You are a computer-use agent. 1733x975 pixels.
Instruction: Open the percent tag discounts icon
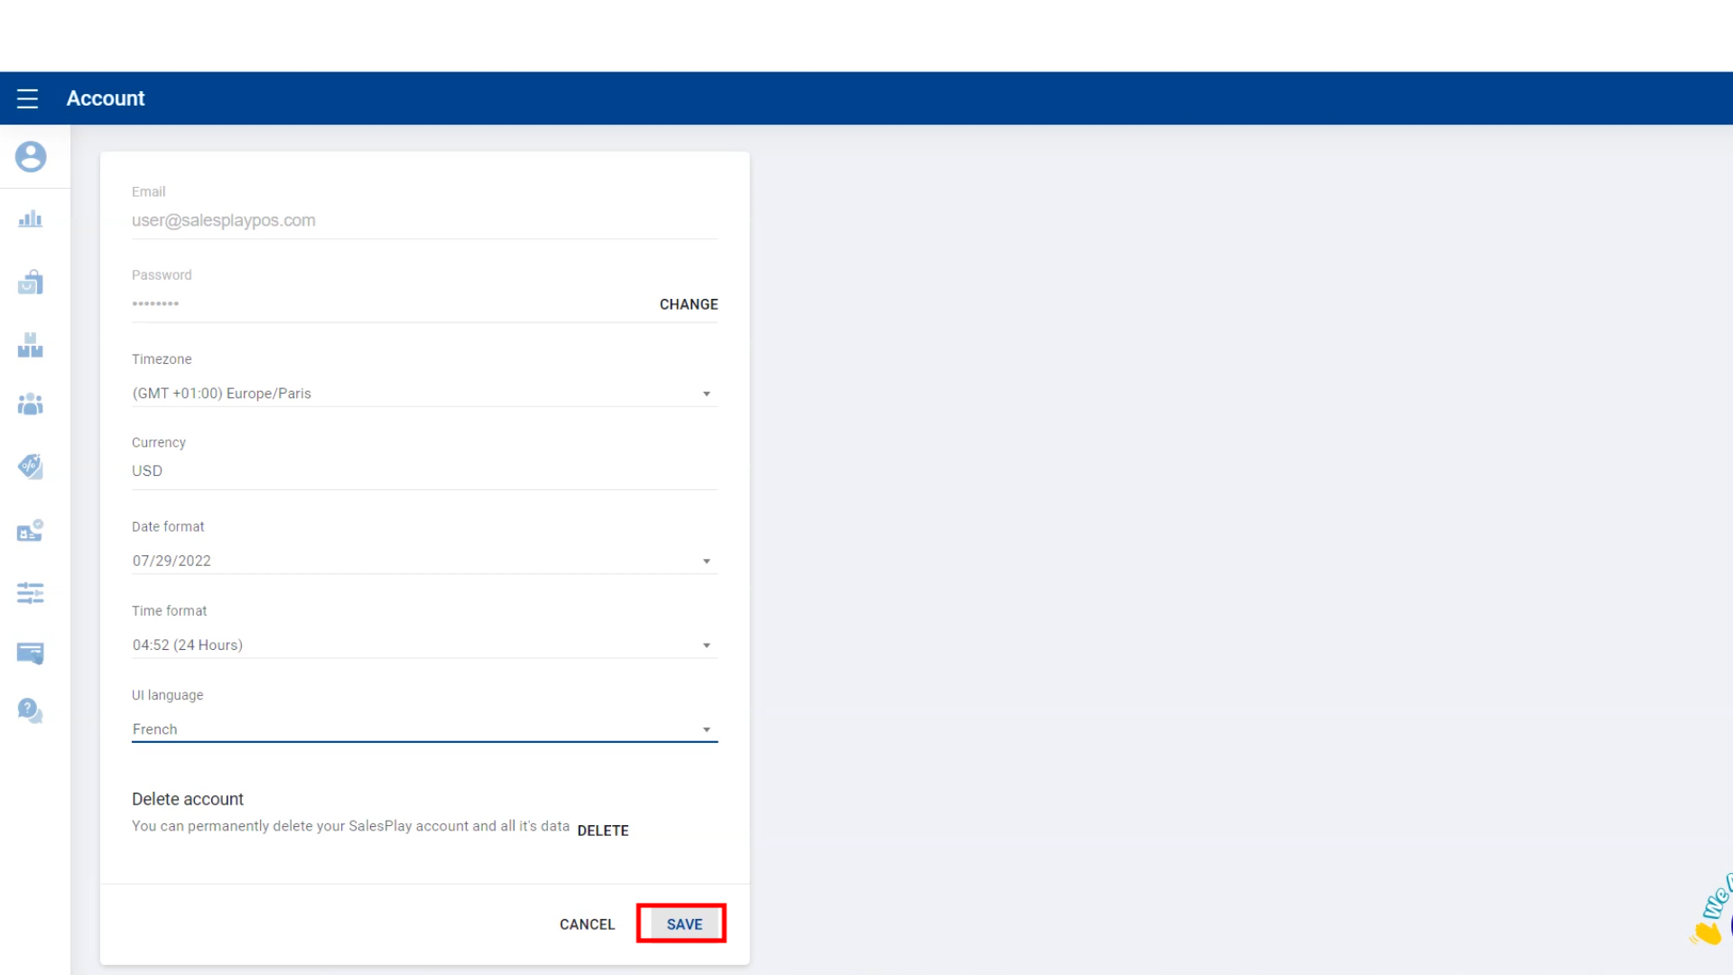click(x=31, y=467)
